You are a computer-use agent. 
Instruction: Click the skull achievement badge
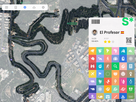tap(100, 66)
